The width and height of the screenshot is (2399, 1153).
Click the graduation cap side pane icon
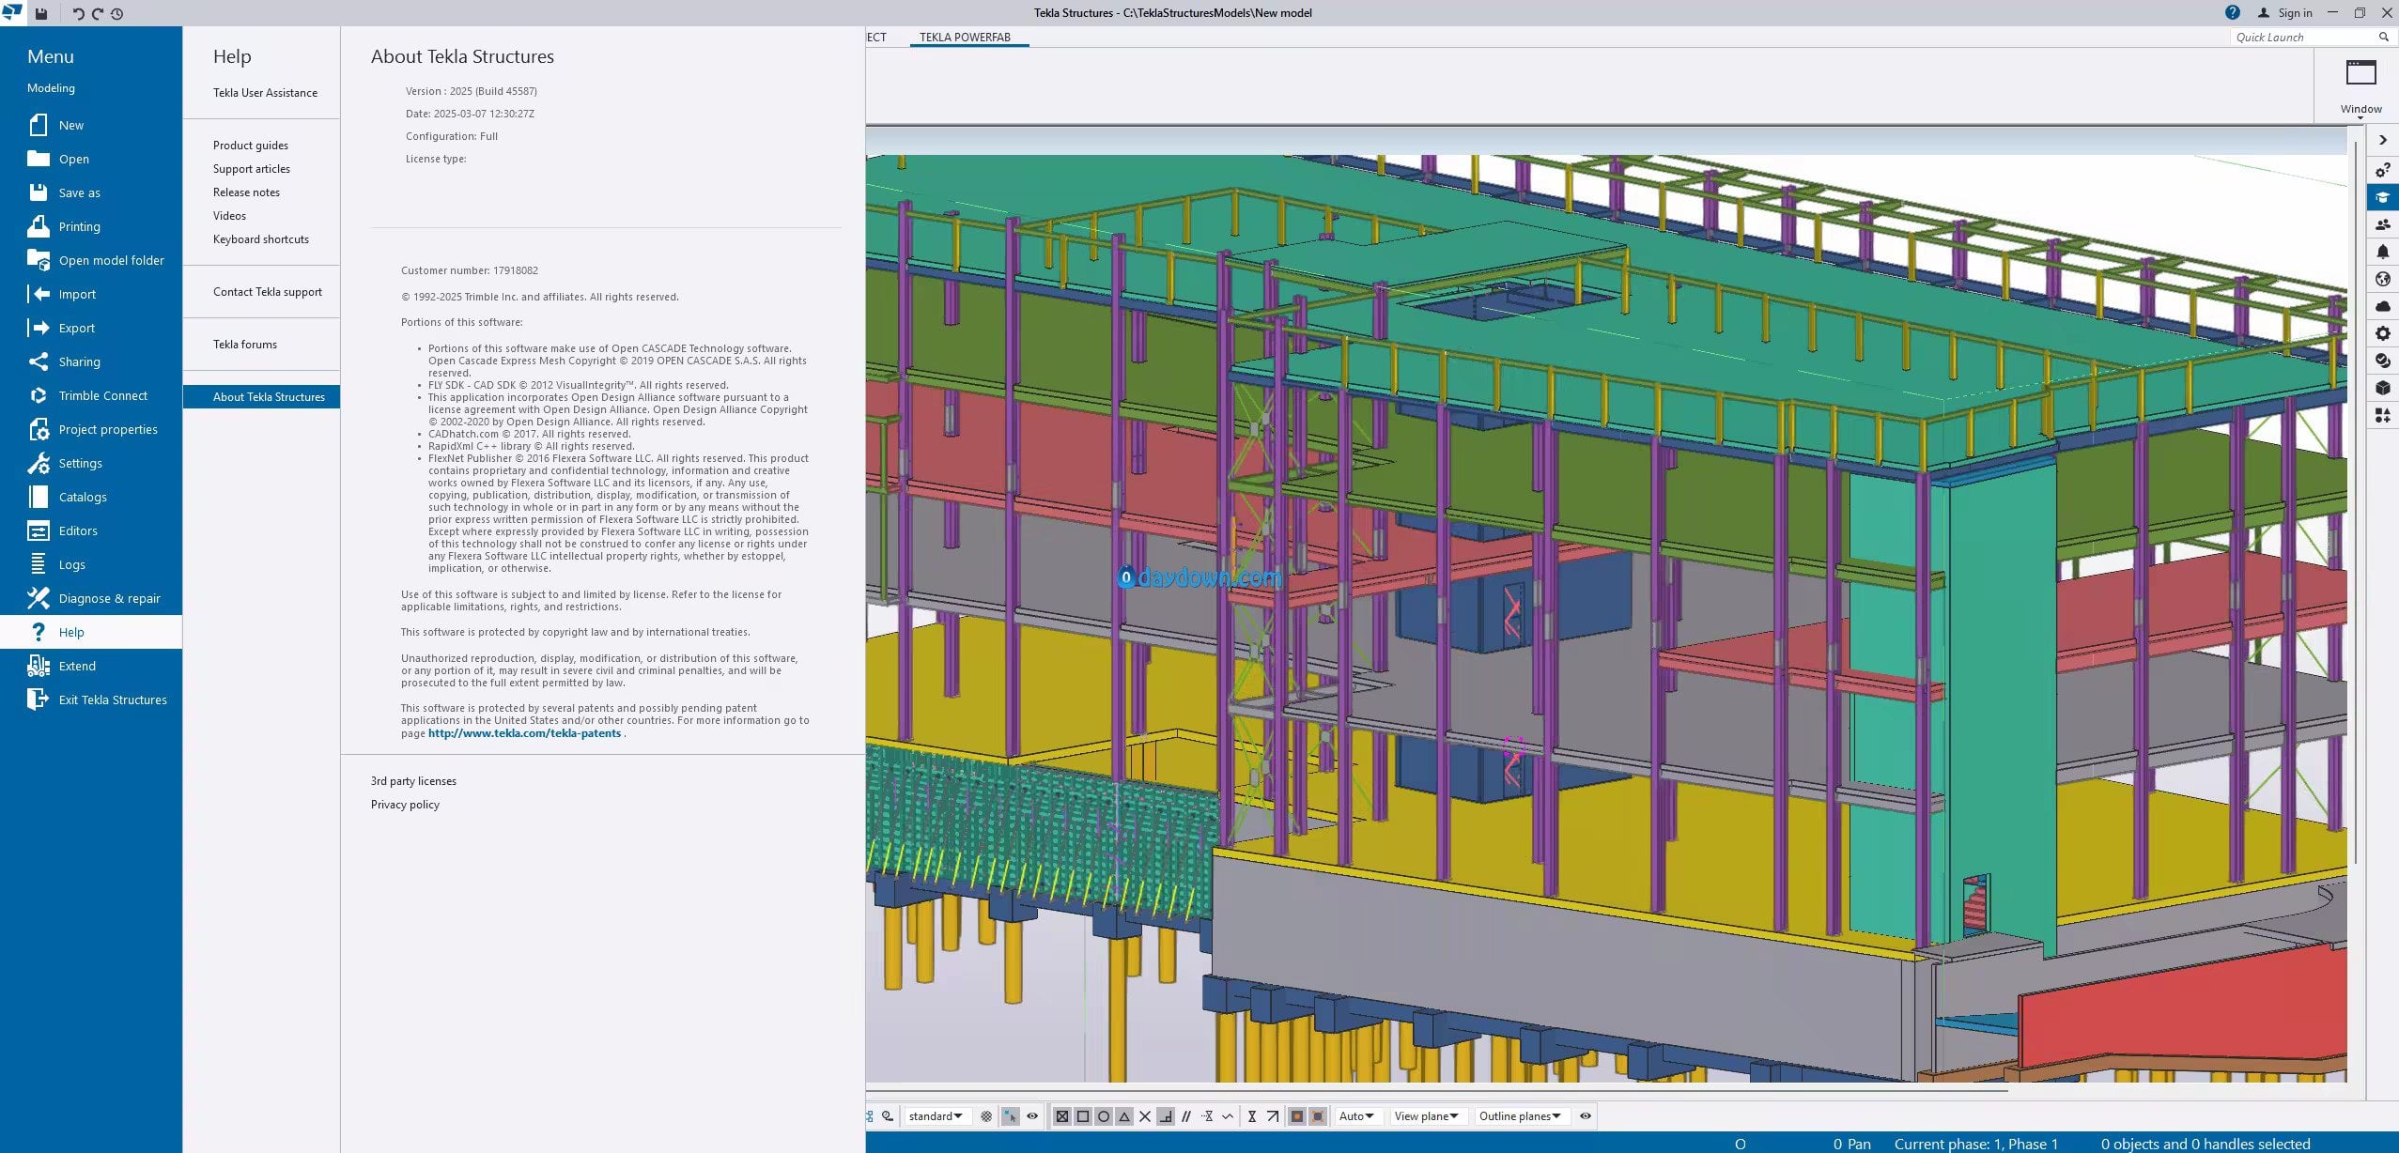click(2382, 197)
